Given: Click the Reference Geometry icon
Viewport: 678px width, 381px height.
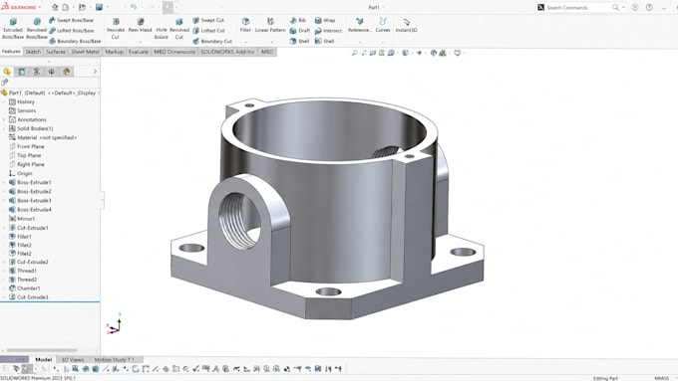Looking at the screenshot, I should pos(359,21).
